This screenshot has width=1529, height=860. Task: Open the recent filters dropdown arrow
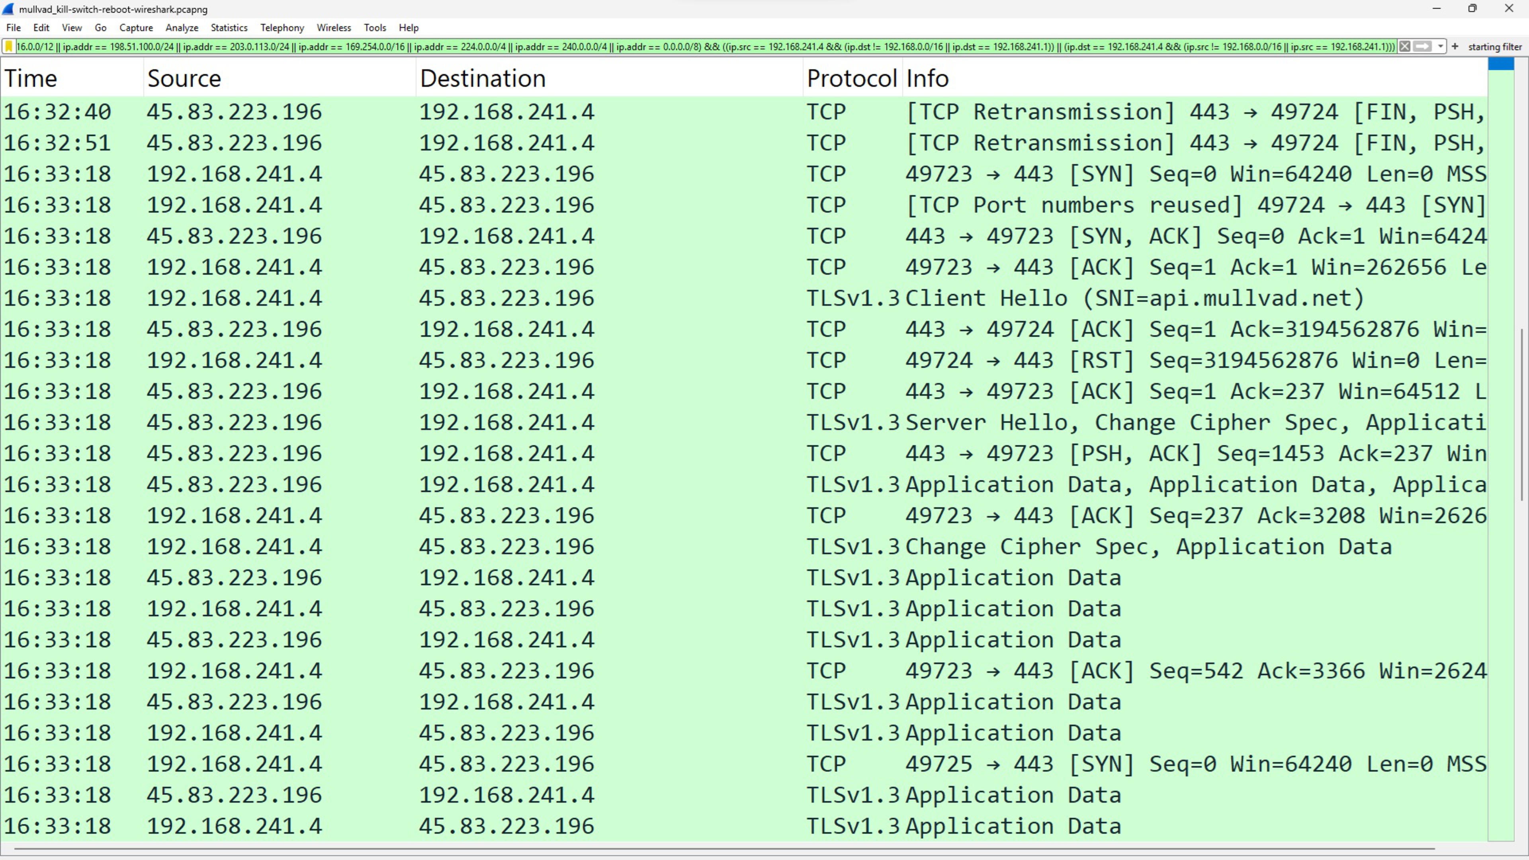pos(1440,46)
